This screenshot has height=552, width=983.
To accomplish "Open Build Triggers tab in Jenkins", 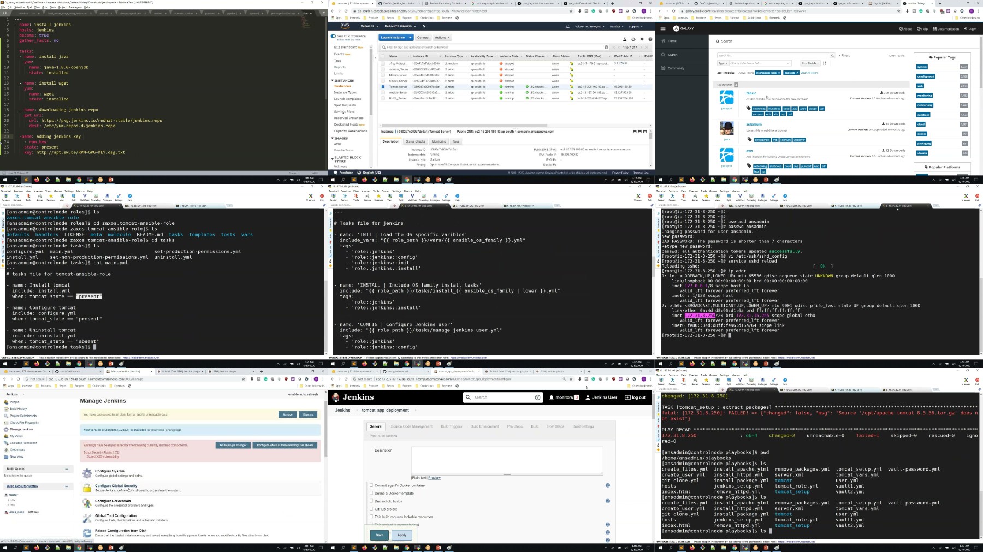I will click(452, 426).
